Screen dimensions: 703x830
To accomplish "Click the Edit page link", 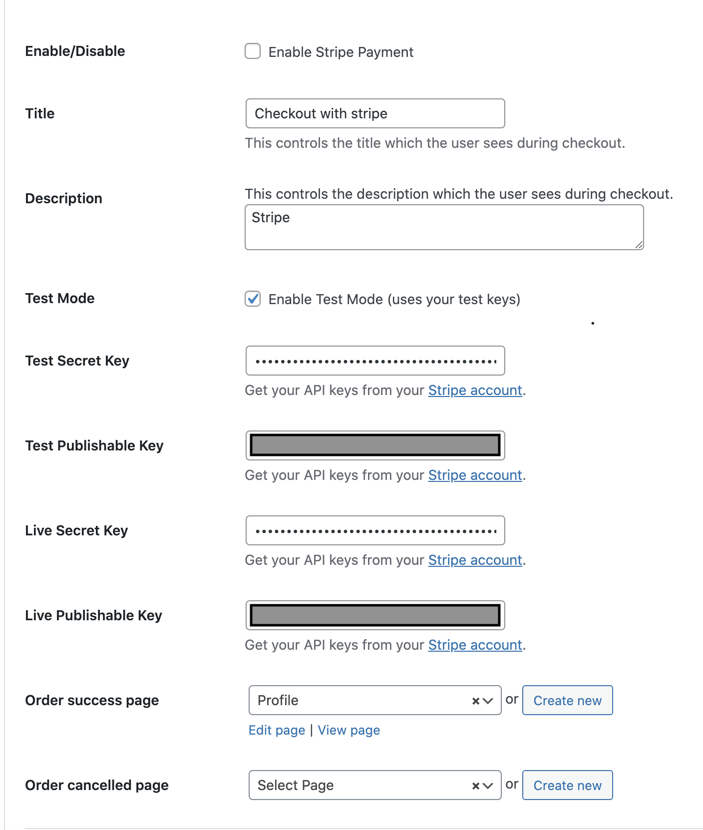I will click(x=277, y=731).
